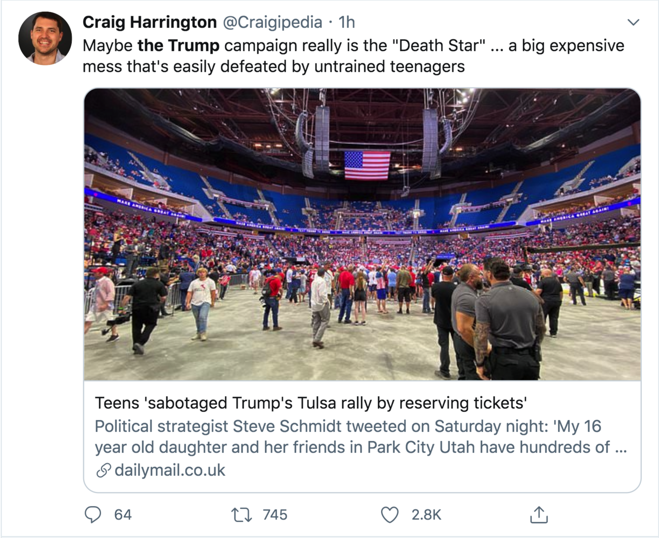Expand the tweet options chevron menu
This screenshot has height=538, width=659.
(x=633, y=22)
